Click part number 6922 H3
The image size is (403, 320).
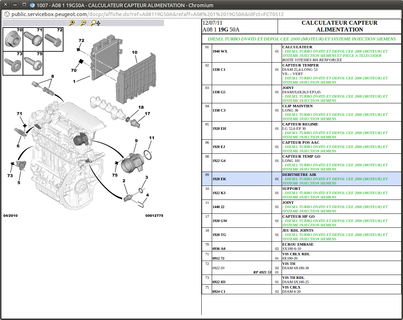[219, 282]
